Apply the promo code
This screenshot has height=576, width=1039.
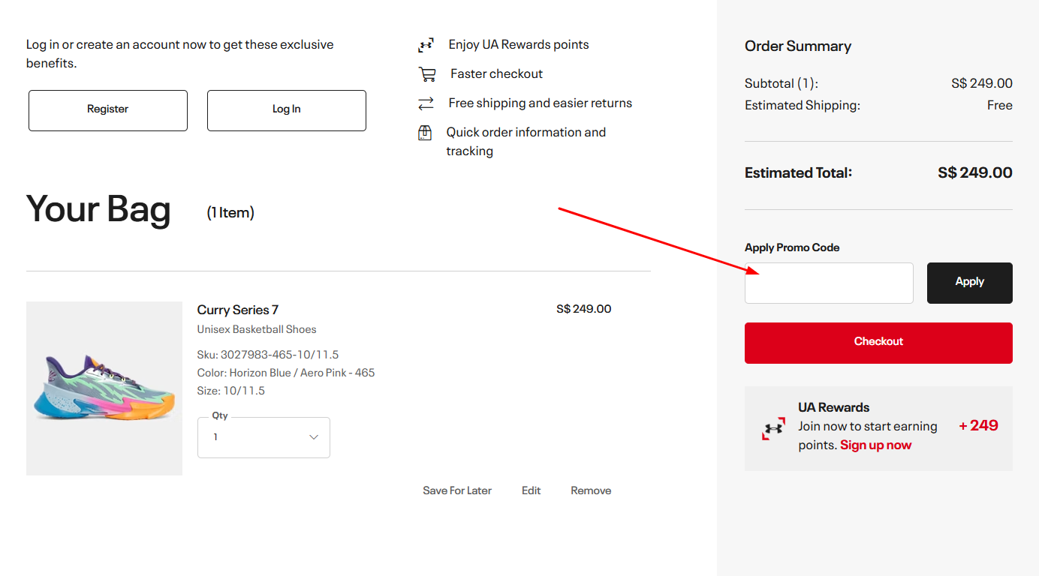click(969, 283)
